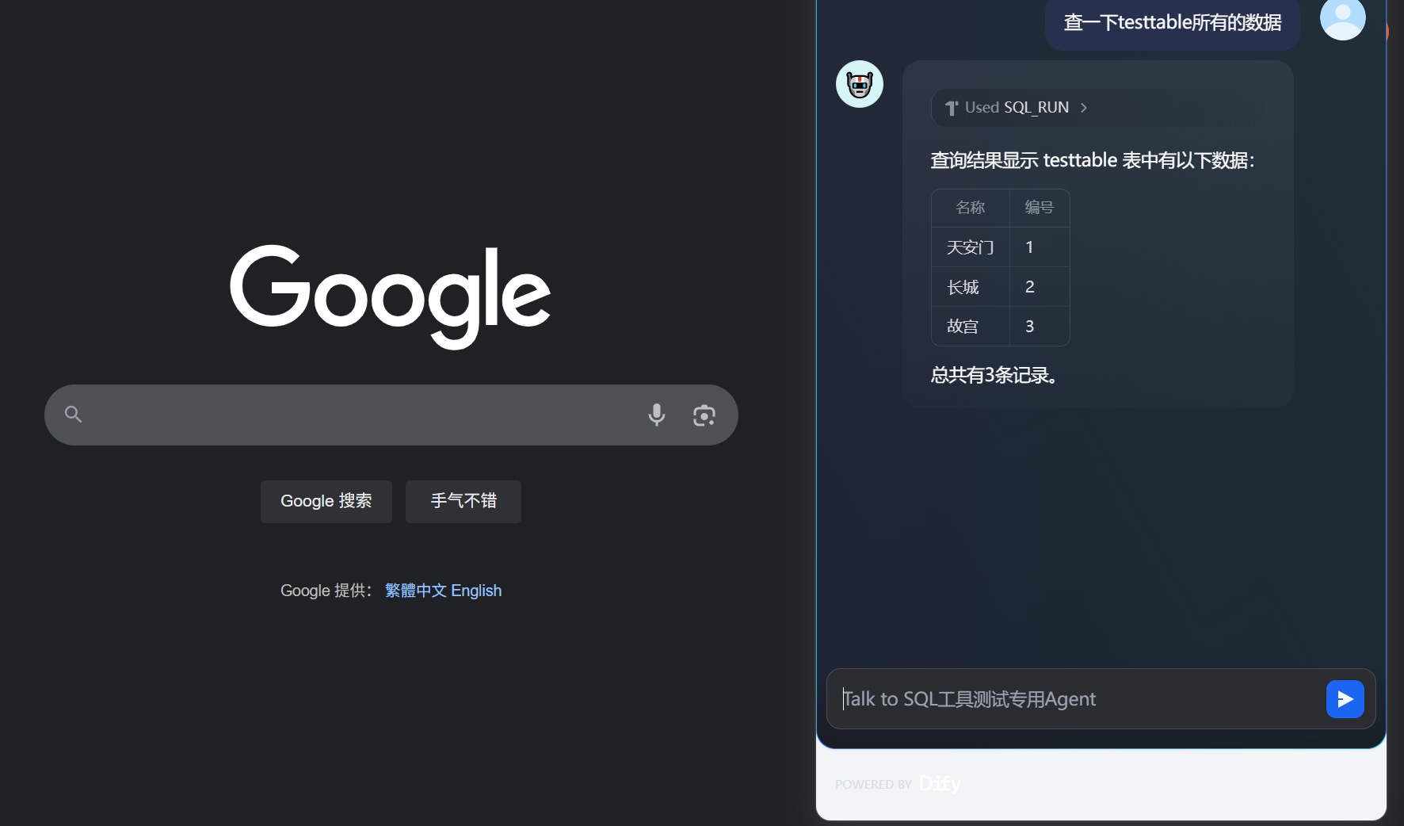Click the Google logo
This screenshot has height=826, width=1404.
(391, 296)
